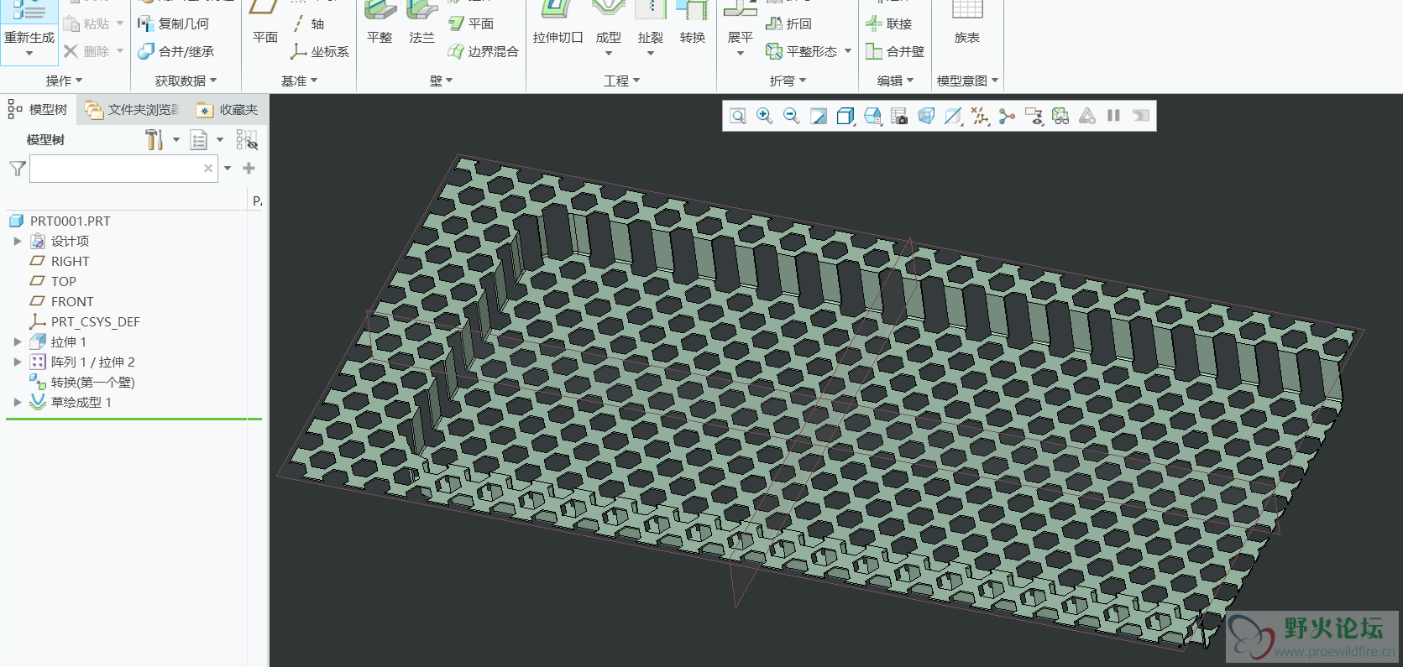Select the Coordinate System tool
The width and height of the screenshot is (1403, 667).
(319, 51)
